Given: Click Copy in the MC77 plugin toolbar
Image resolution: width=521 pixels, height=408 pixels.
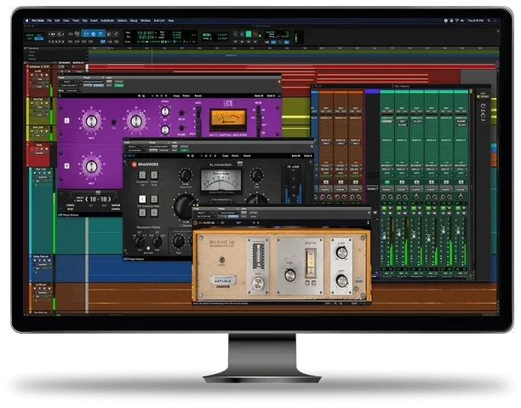Looking at the screenshot, I should [x=176, y=95].
